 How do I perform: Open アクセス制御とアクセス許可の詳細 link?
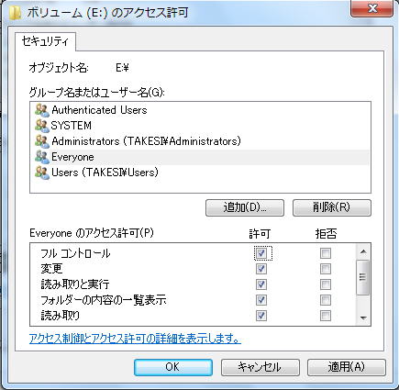[135, 339]
